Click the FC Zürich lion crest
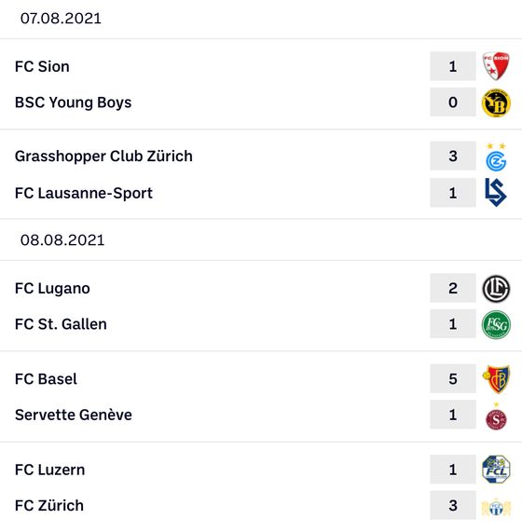The image size is (522, 532). tap(496, 506)
